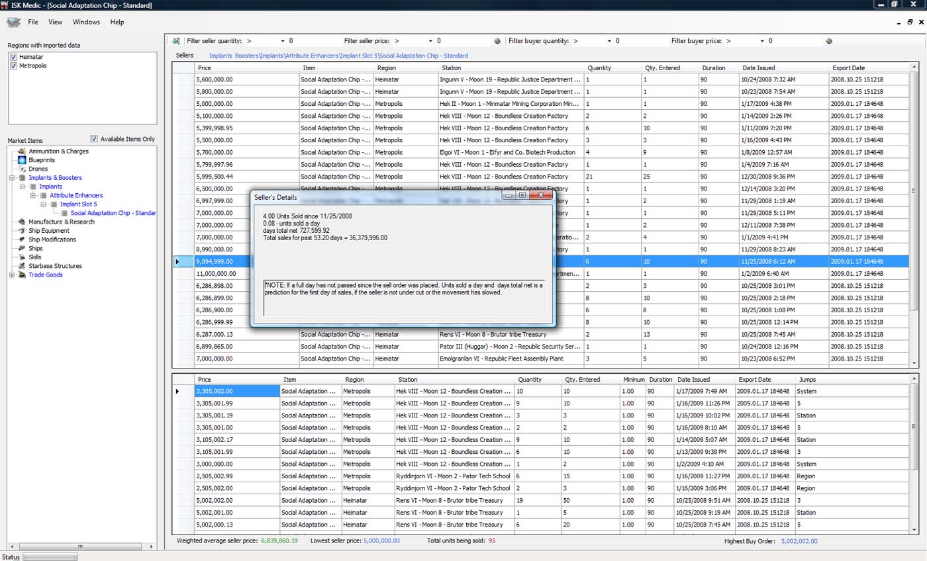Restore the inner document window
Image resolution: width=927 pixels, height=561 pixels.
pos(910,22)
